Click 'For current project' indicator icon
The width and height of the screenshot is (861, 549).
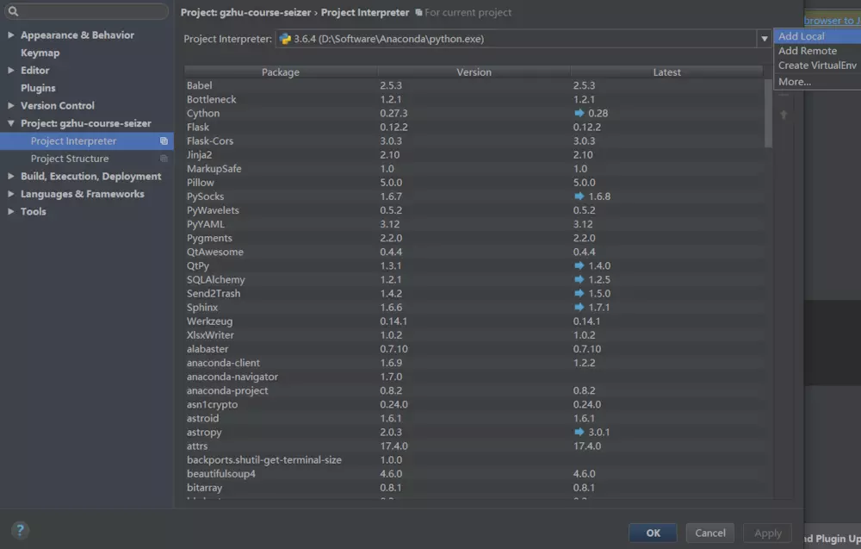[x=418, y=12]
